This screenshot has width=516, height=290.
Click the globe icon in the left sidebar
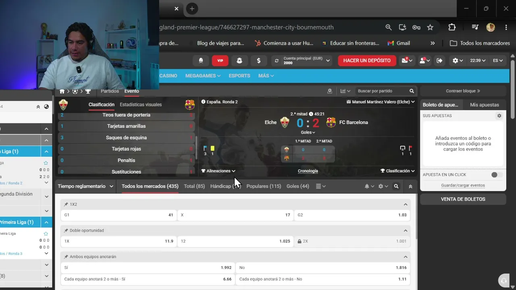46,107
